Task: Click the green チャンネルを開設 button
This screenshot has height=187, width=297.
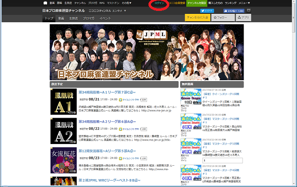Action: pyautogui.click(x=197, y=3)
